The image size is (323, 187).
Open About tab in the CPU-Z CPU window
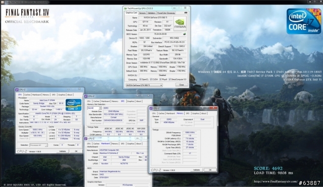click(x=70, y=95)
